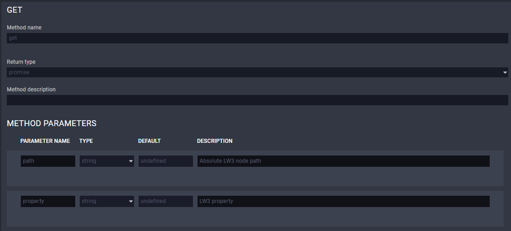The width and height of the screenshot is (511, 231).
Task: Open the Return type dropdown
Action: pos(257,72)
